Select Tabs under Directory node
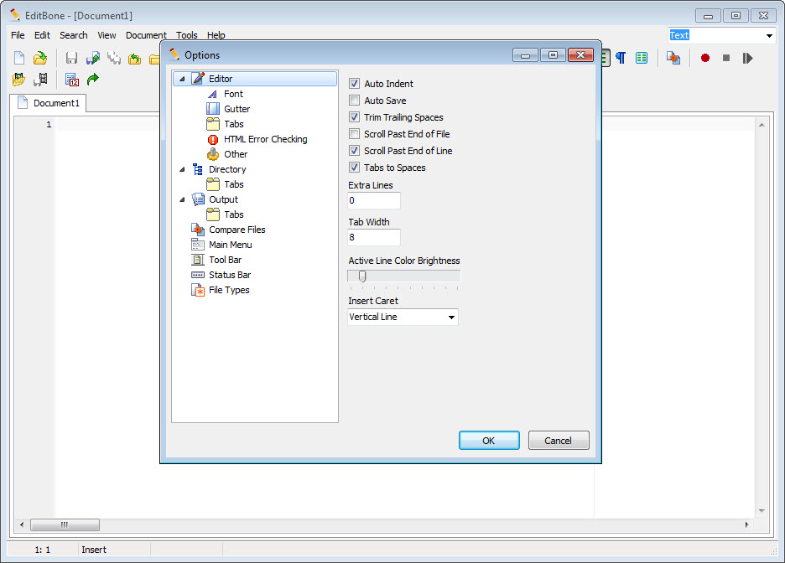785x563 pixels. pyautogui.click(x=234, y=184)
